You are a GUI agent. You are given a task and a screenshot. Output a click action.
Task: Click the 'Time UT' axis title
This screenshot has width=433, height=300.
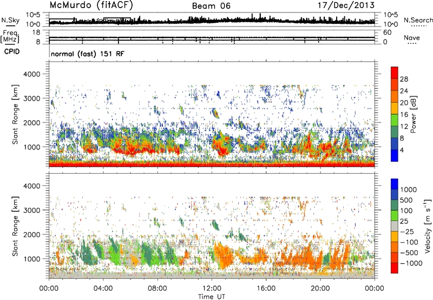click(x=212, y=297)
